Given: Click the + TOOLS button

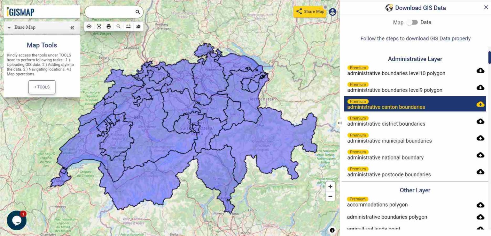Looking at the screenshot, I should (x=42, y=87).
